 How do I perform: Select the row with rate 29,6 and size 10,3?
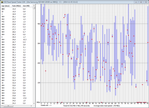pyautogui.click(x=17, y=39)
